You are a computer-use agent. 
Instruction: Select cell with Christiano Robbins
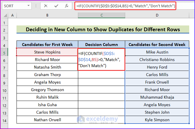(157, 60)
